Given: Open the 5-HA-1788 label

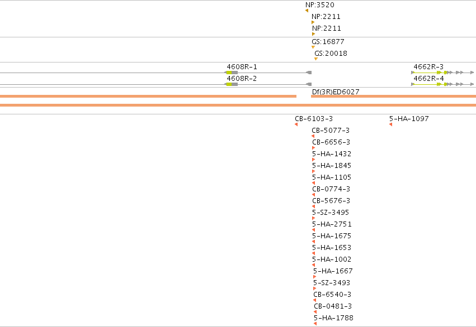Looking at the screenshot, I should click(x=333, y=318).
